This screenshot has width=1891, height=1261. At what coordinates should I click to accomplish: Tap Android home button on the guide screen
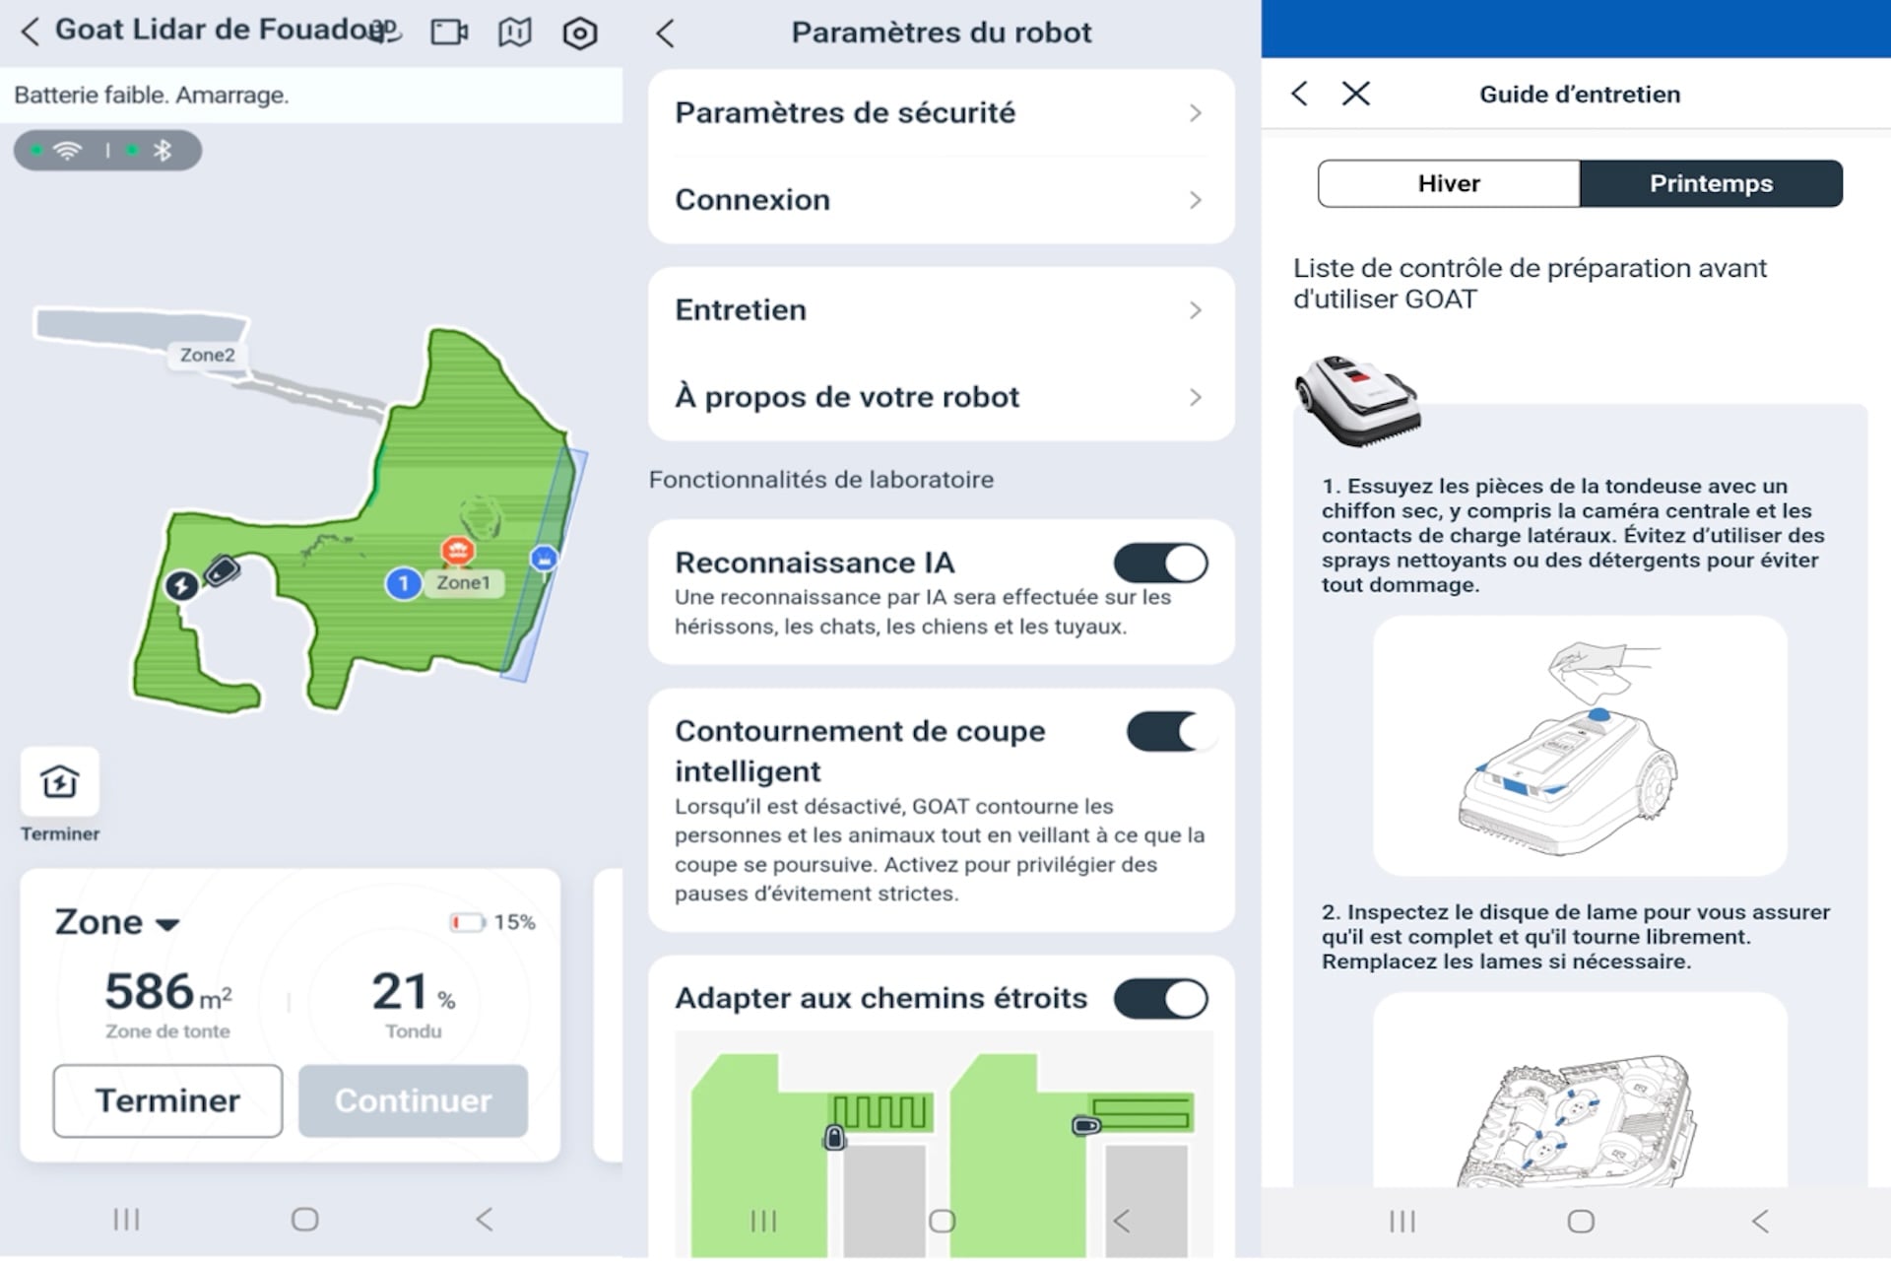pyautogui.click(x=1581, y=1222)
